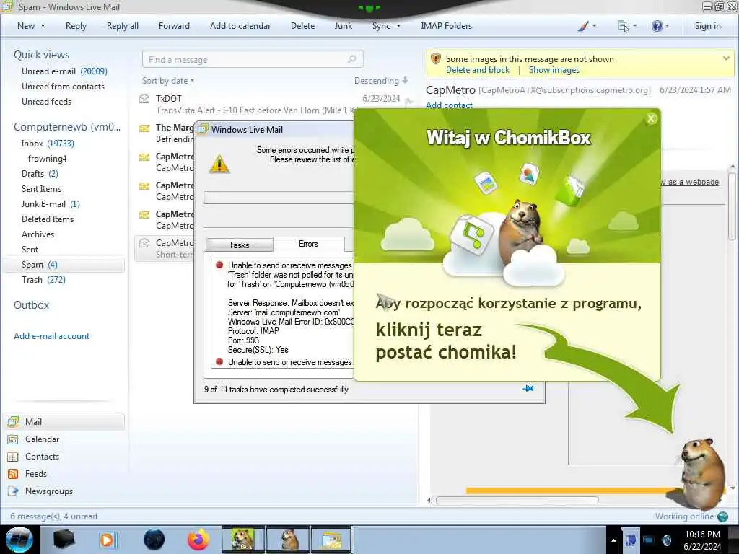Click the search magnifier icon

pos(351,59)
